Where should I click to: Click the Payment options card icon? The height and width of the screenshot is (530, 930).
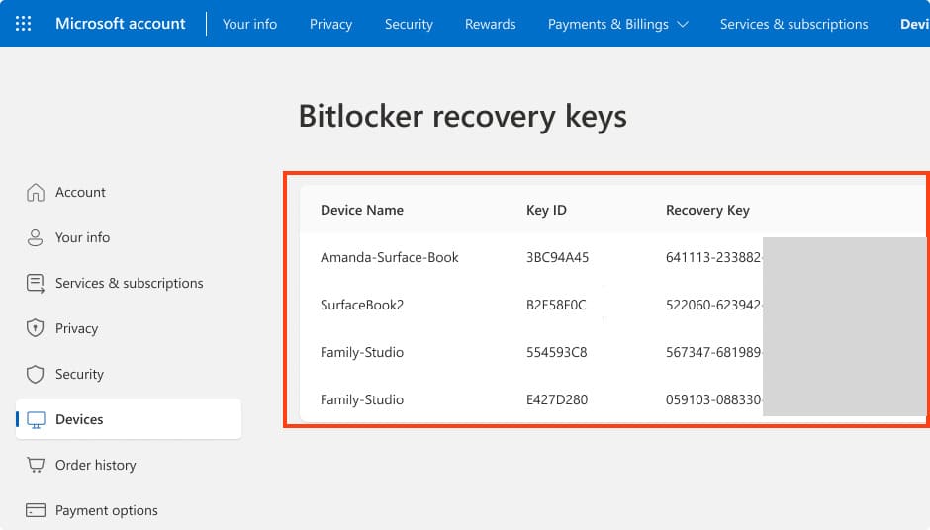point(36,510)
